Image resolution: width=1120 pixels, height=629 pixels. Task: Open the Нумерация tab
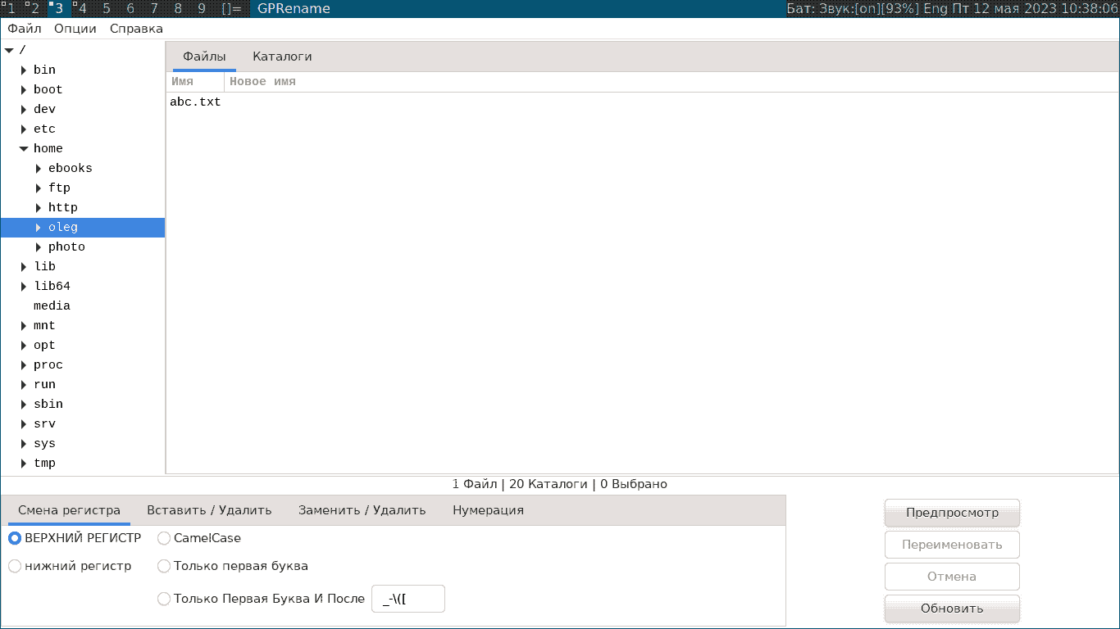pos(488,510)
